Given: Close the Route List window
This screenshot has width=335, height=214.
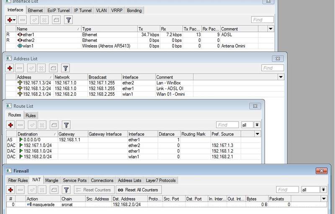Looking at the screenshot, I should [x=255, y=106].
